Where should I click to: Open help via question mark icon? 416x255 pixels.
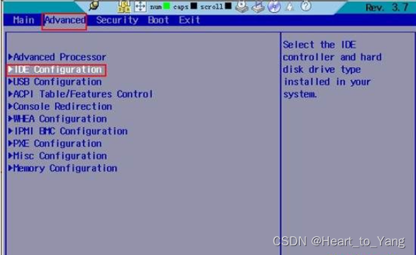pyautogui.click(x=306, y=6)
